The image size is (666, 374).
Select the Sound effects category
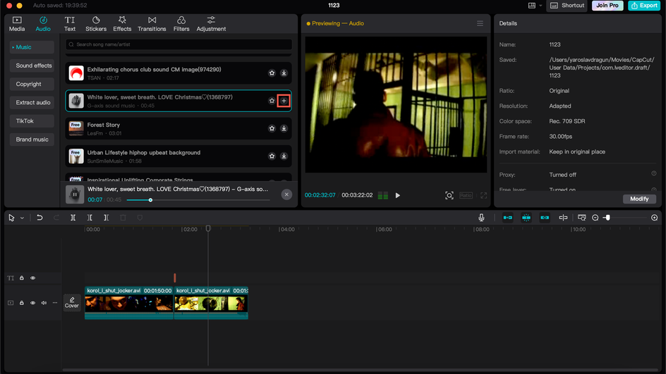(x=32, y=66)
